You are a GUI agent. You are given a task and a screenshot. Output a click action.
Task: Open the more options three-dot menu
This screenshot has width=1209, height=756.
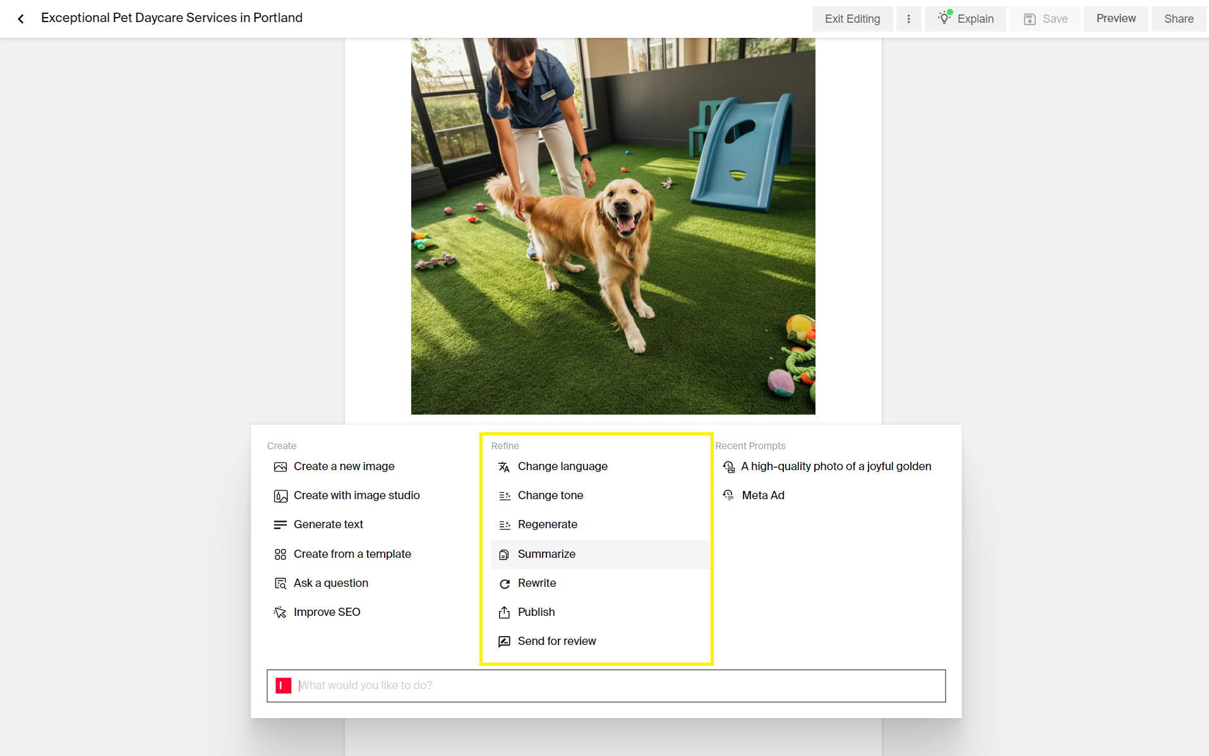pos(909,18)
